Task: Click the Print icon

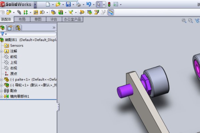Action: coord(78,4)
